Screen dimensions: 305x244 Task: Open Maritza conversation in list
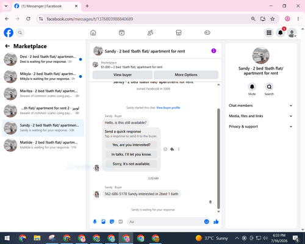pos(43,93)
